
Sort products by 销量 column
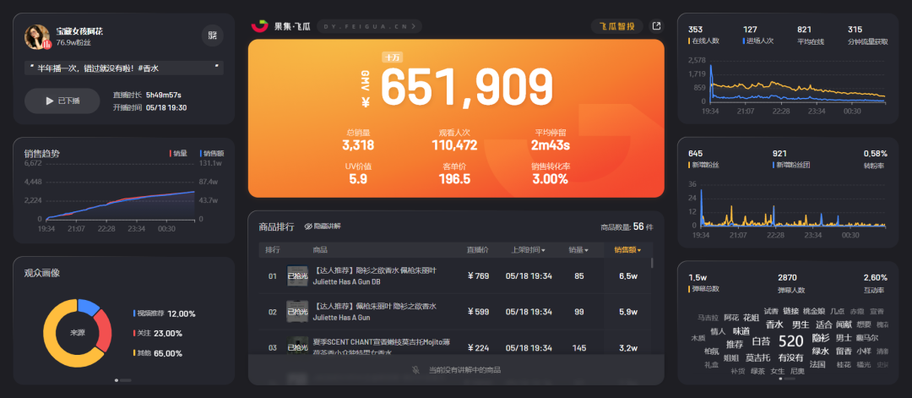[578, 250]
